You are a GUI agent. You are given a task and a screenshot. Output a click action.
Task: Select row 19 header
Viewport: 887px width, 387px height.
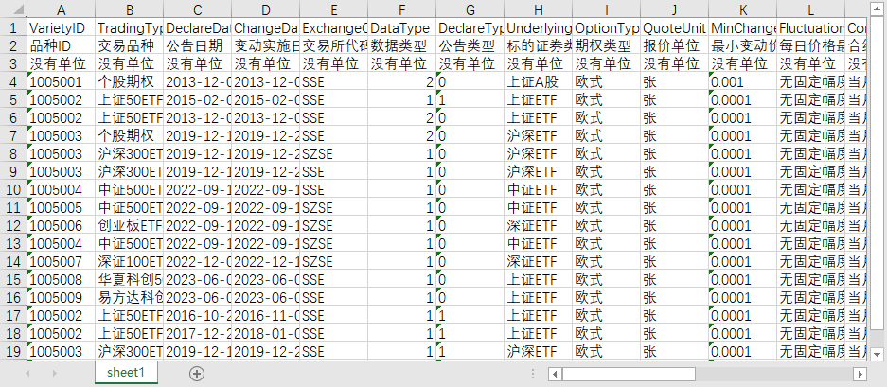[13, 351]
